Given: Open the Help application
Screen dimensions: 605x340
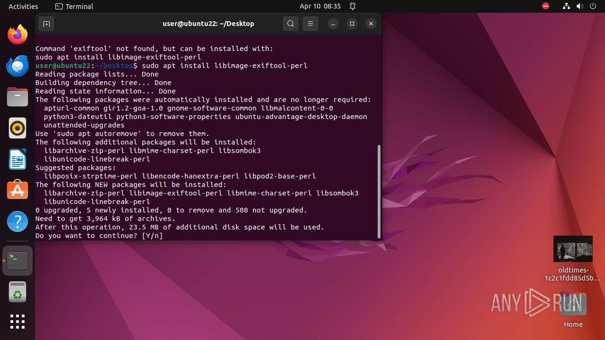Looking at the screenshot, I should coord(17,221).
